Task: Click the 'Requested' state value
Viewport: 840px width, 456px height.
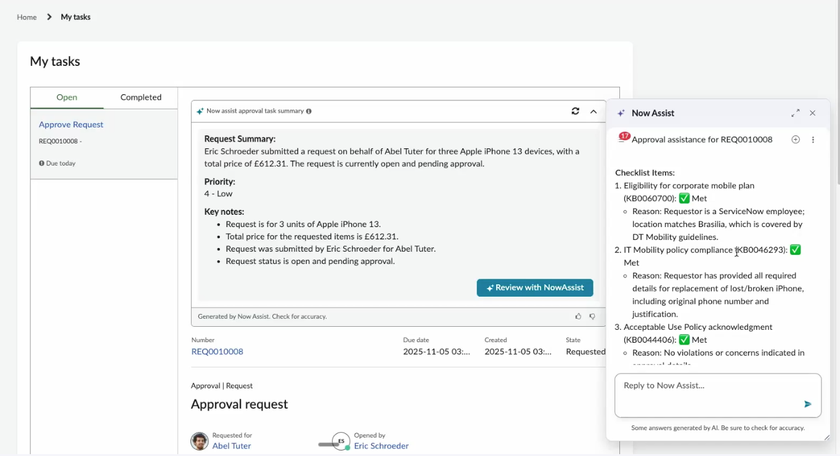Action: pyautogui.click(x=585, y=352)
